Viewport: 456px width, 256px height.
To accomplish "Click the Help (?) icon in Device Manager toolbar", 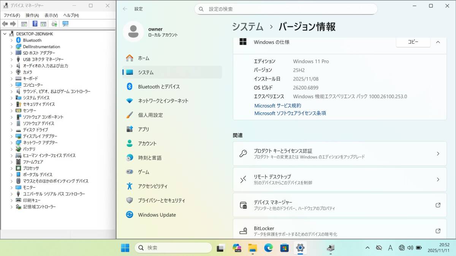I will 35,24.
